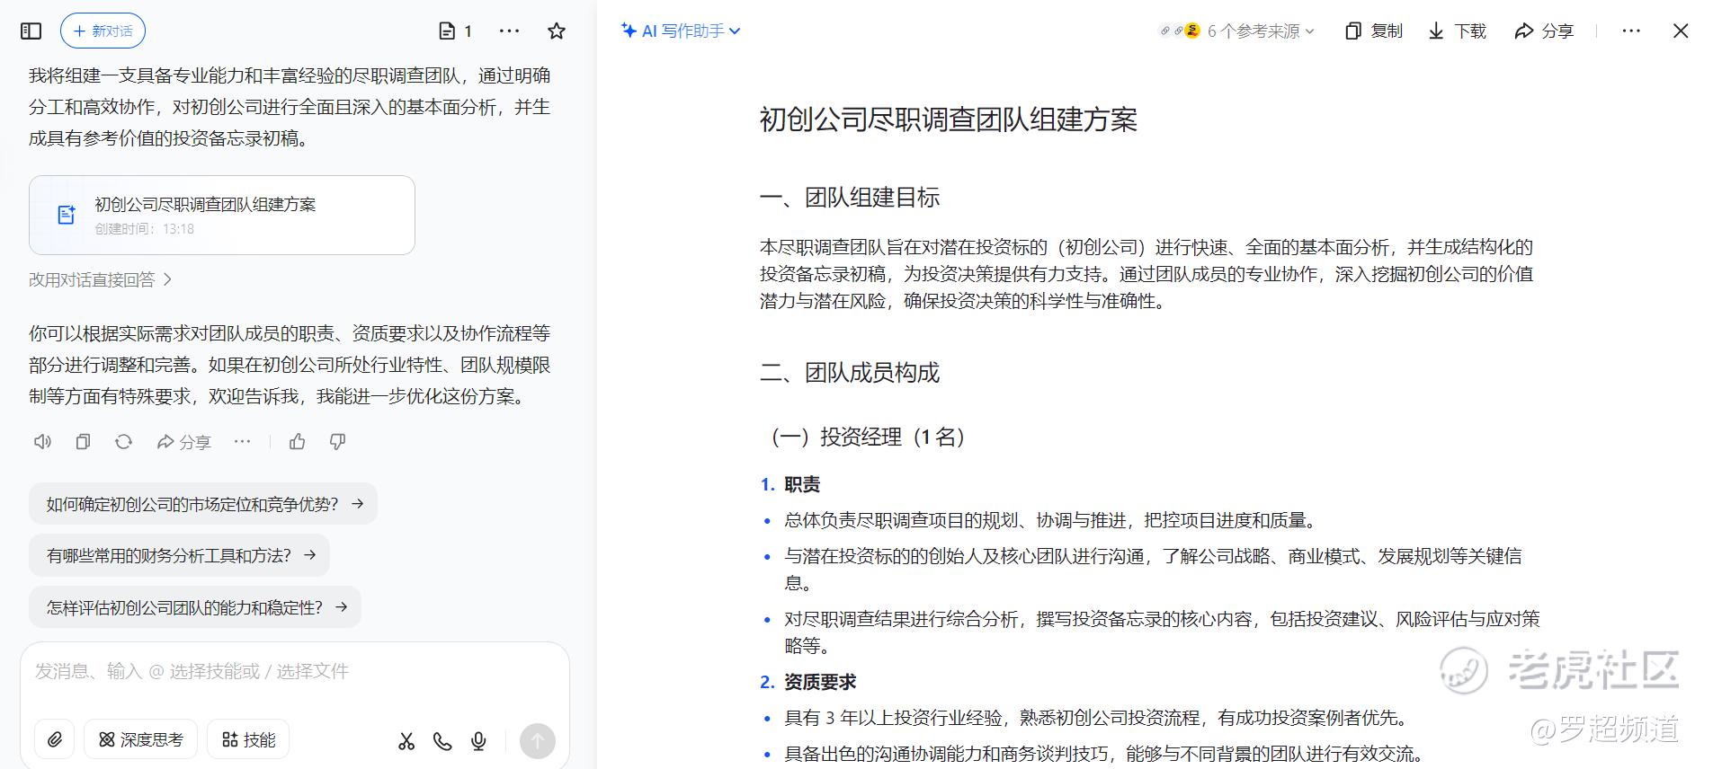
Task: Give the reply a thumbs up
Action: point(298,441)
